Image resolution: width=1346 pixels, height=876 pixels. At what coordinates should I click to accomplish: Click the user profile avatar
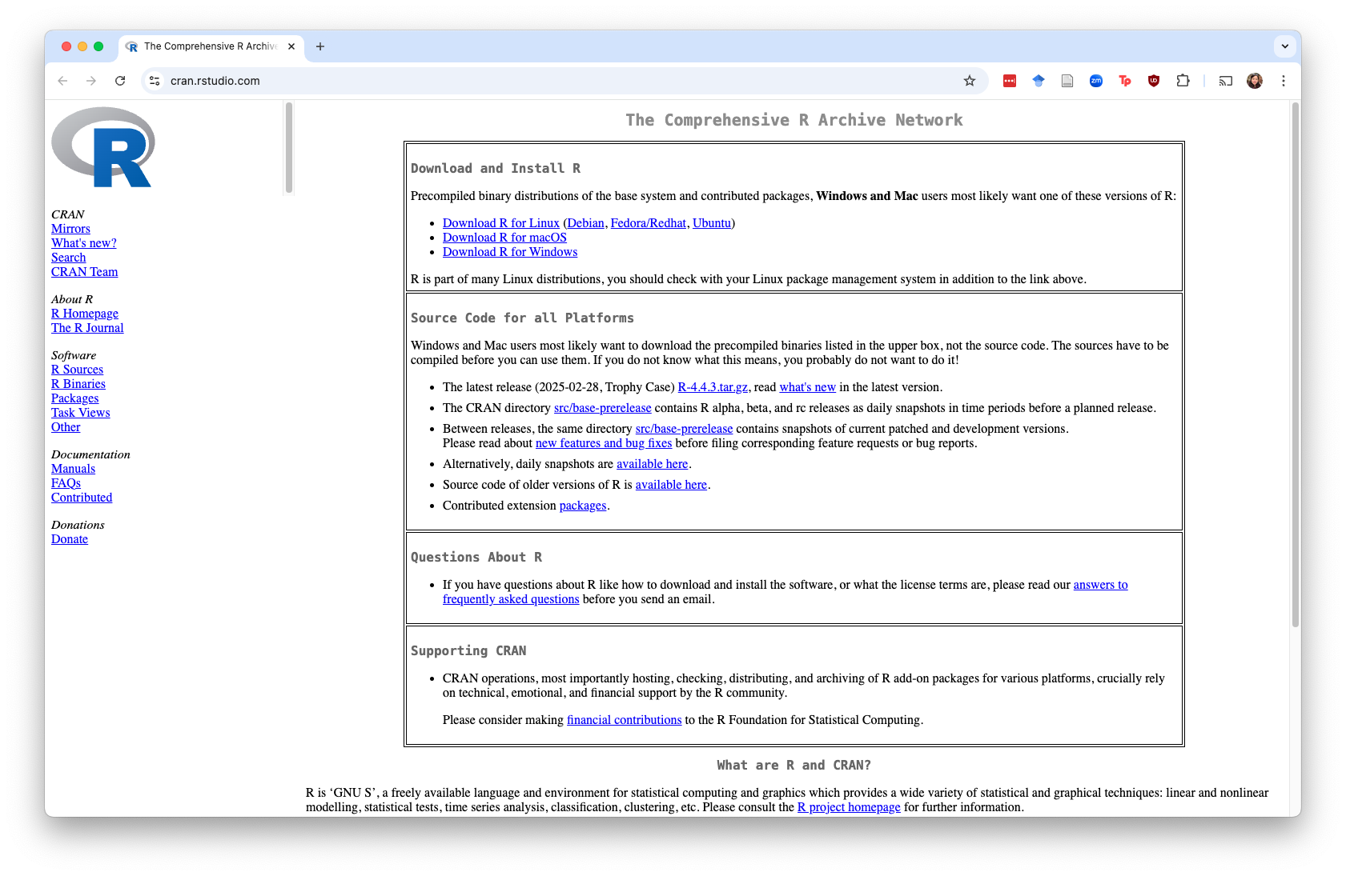coord(1255,81)
